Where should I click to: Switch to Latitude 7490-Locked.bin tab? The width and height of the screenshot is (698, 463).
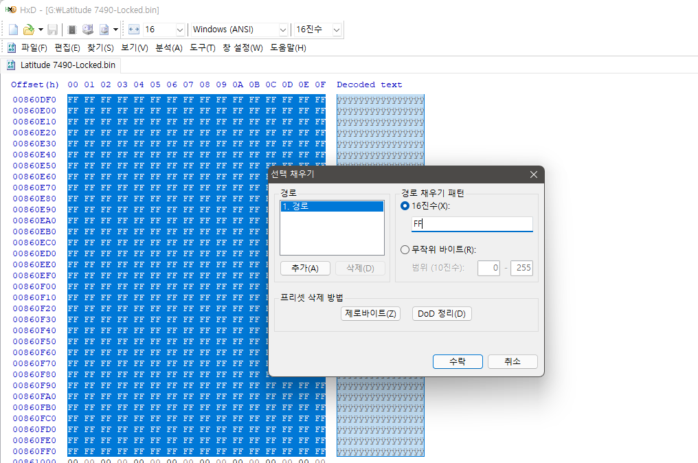62,65
